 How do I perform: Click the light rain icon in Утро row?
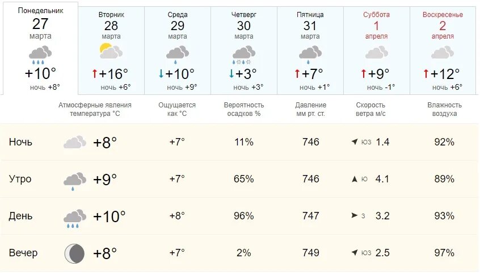tap(75, 181)
